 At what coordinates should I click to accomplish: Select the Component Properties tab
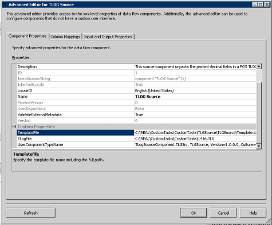click(x=27, y=36)
